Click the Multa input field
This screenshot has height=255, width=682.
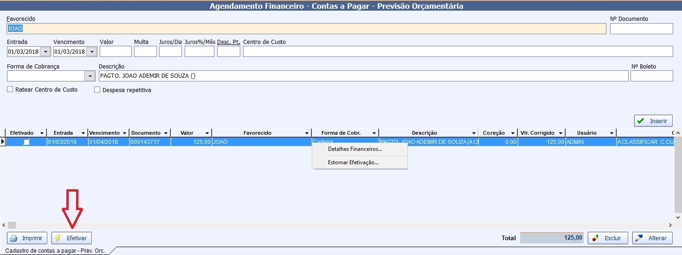145,51
